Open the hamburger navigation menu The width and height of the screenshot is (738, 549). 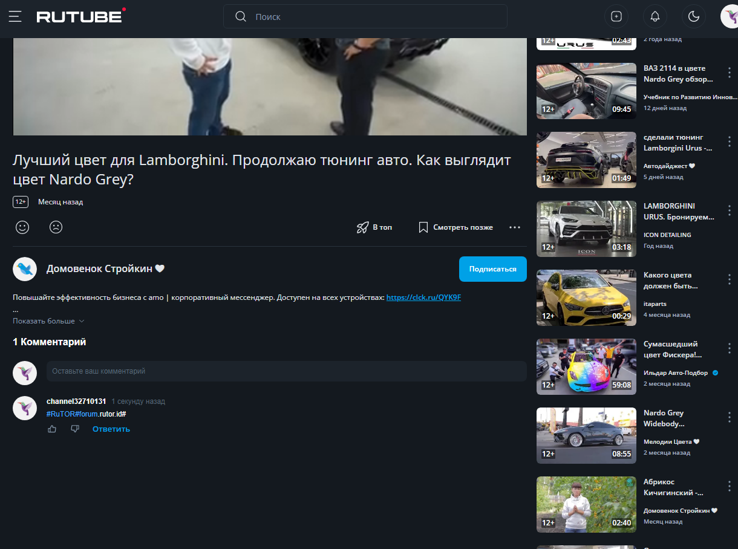click(x=15, y=17)
